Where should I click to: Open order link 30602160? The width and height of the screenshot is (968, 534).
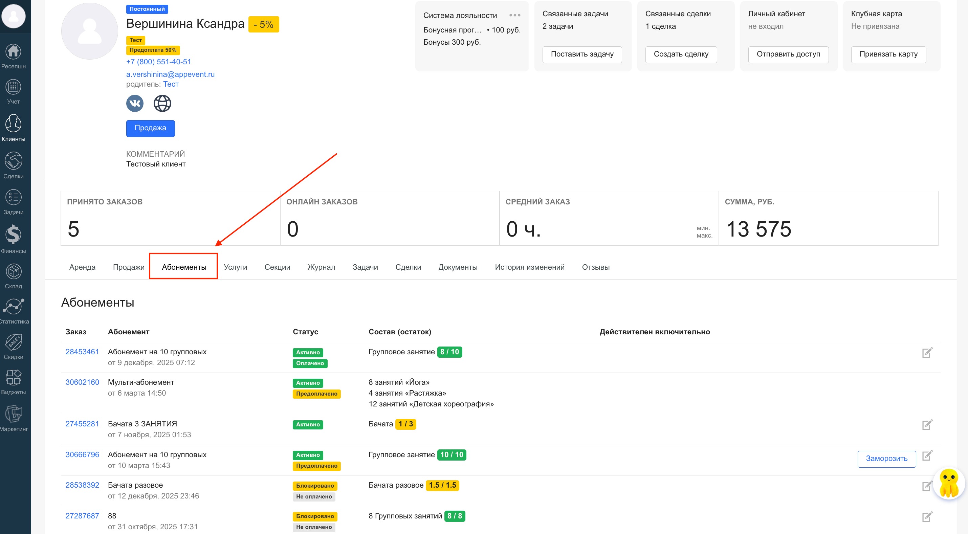click(x=82, y=382)
